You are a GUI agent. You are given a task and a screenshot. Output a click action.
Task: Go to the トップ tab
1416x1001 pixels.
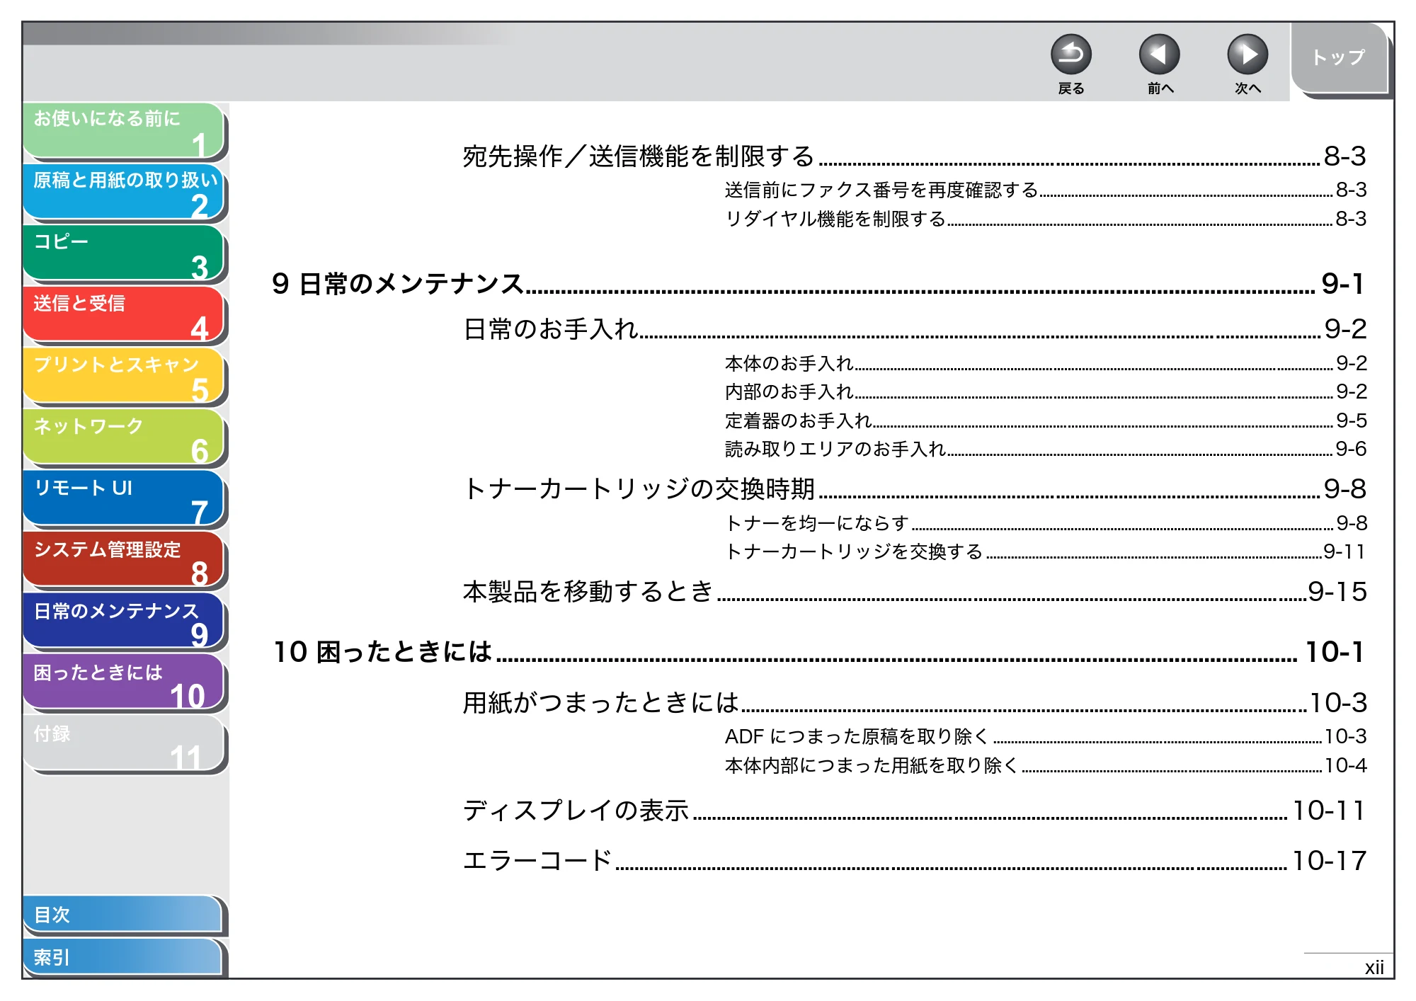[x=1339, y=58]
